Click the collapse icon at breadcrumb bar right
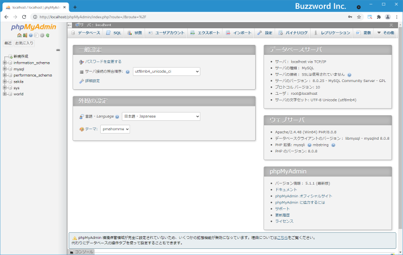The height and width of the screenshot is (255, 403). (391, 25)
